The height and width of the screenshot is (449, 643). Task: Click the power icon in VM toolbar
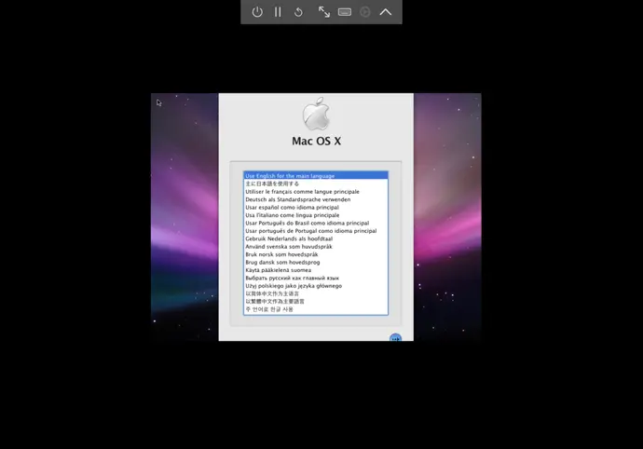[257, 12]
